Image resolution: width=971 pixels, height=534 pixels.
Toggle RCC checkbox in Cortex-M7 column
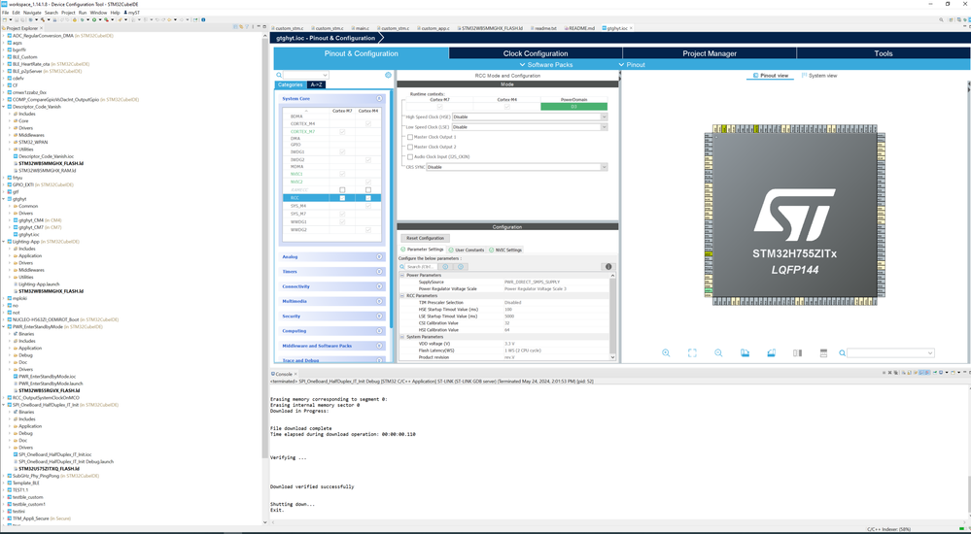[x=342, y=198]
